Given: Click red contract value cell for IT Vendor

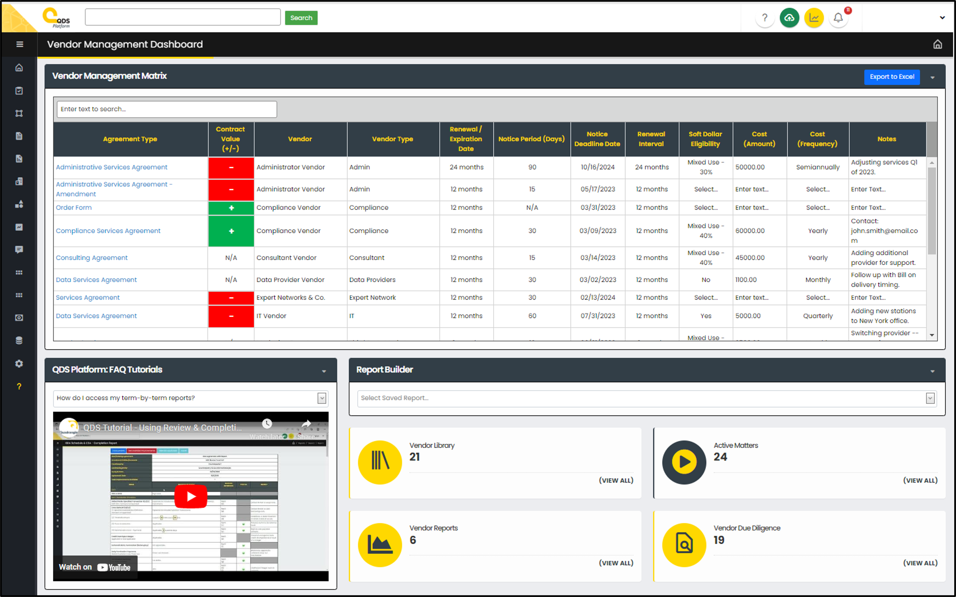Looking at the screenshot, I should tap(231, 316).
